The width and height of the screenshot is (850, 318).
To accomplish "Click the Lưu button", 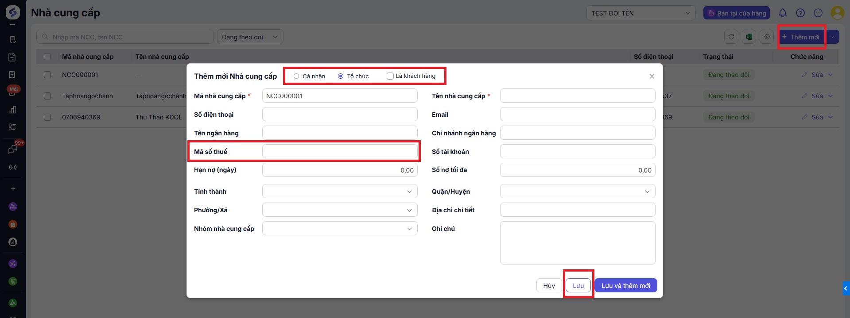I will (578, 285).
